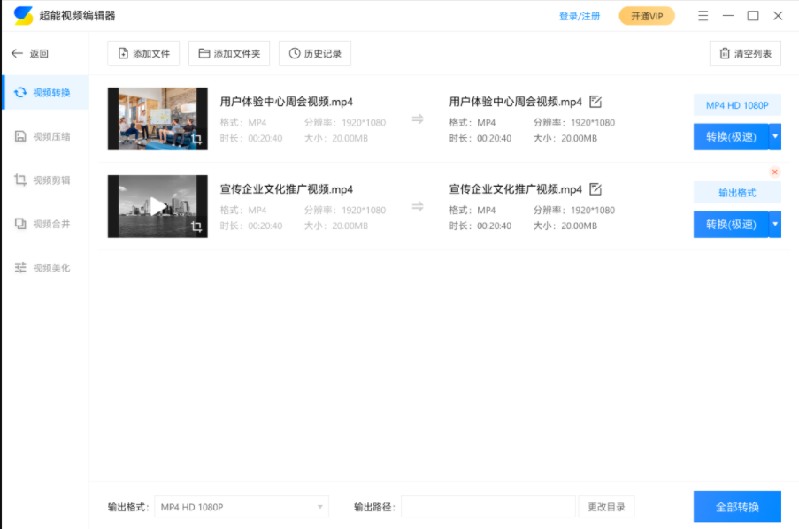This screenshot has height=529, width=799.
Task: Click the 输出路径 input field
Action: (x=488, y=507)
